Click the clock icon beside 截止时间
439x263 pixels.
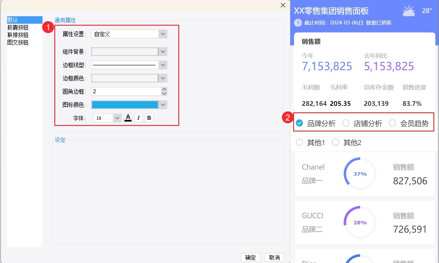298,23
